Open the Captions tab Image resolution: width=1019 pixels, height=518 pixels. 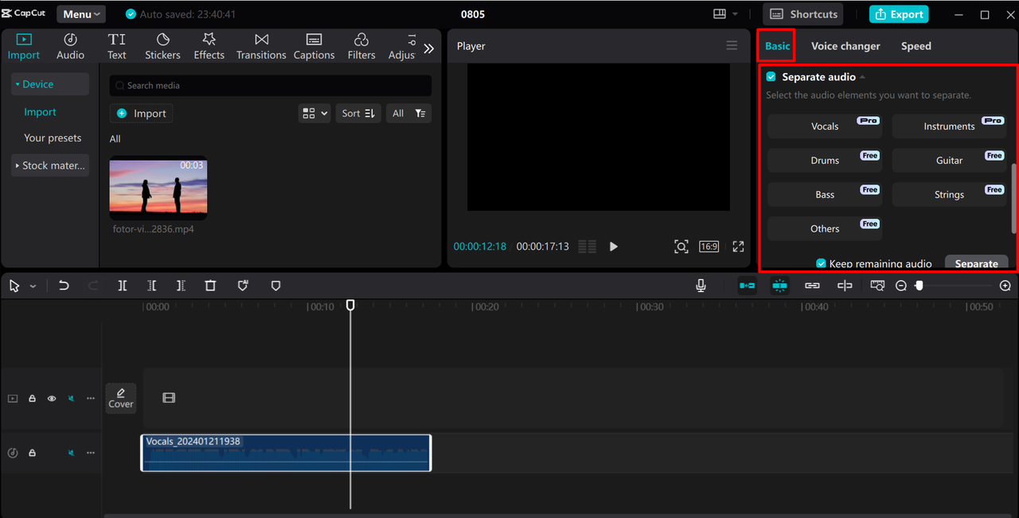pos(314,46)
